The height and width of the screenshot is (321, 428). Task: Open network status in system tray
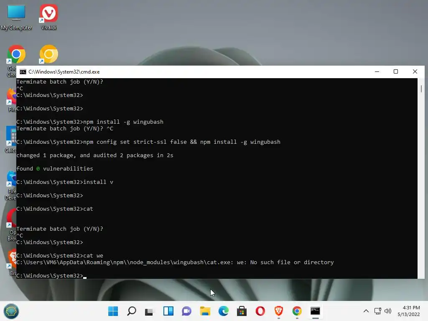tap(378, 311)
